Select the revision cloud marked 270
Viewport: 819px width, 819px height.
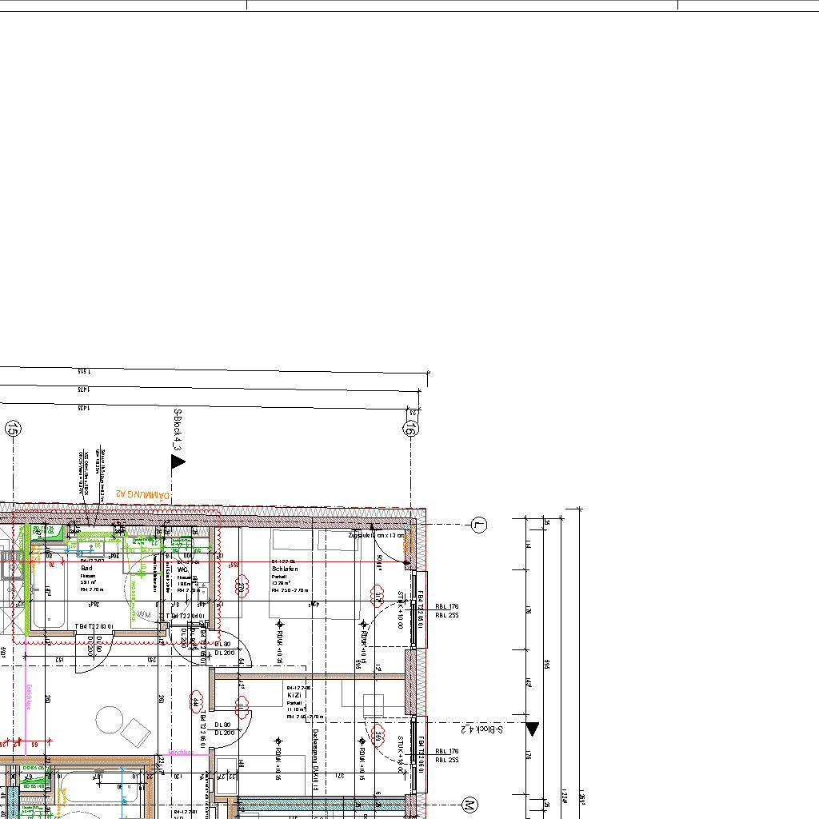[240, 588]
